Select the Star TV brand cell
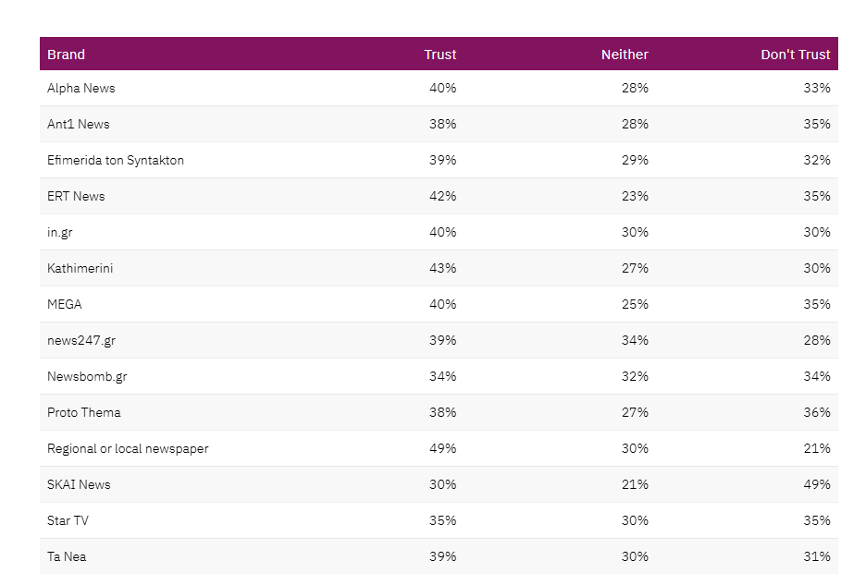Viewport: 866px width, 585px height. tap(68, 521)
